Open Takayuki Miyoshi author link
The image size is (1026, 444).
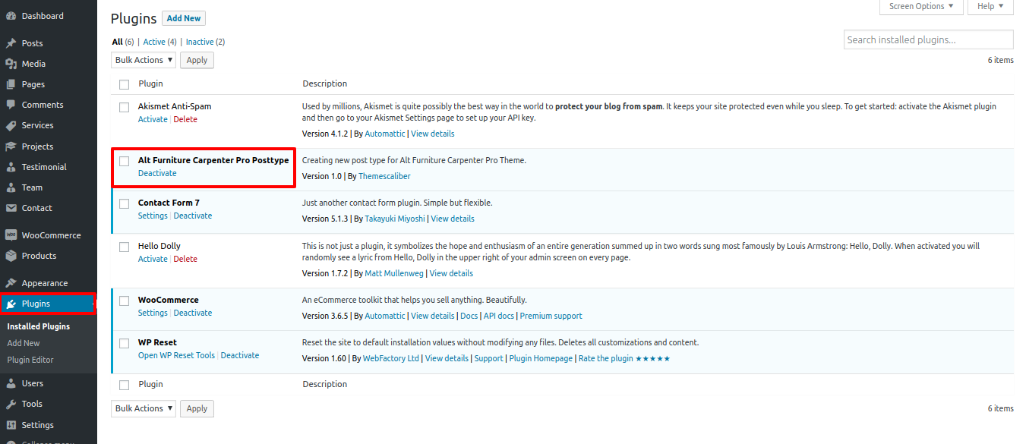[393, 219]
